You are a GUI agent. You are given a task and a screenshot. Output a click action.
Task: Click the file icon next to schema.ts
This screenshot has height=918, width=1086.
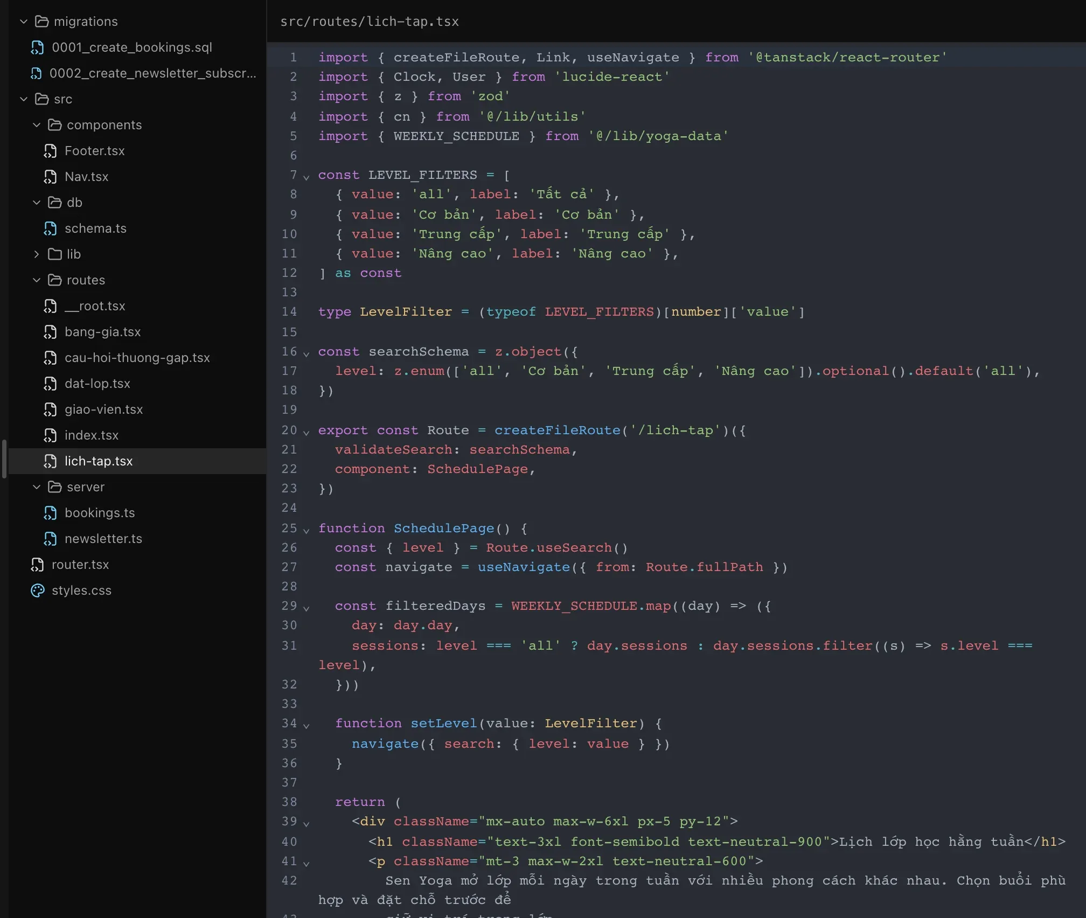(50, 228)
